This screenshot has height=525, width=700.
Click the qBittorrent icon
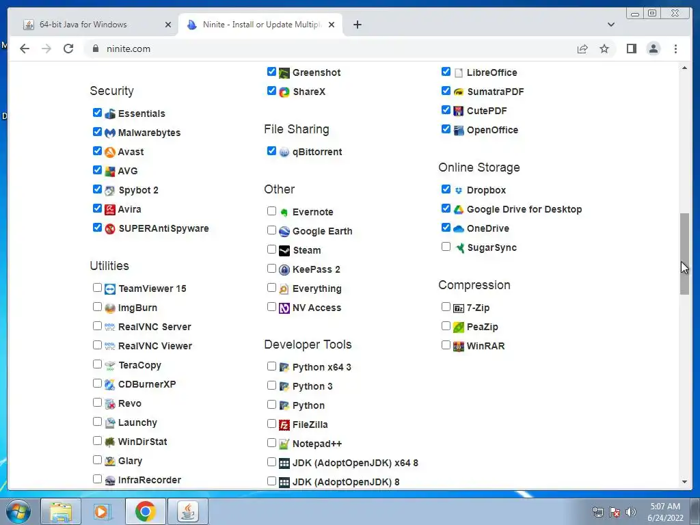coord(284,152)
